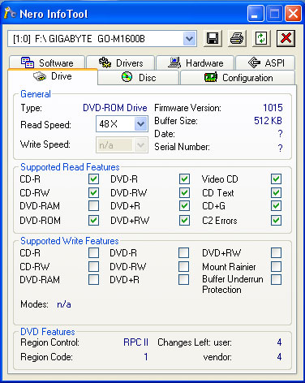Toggle the CD+G checkbox
Image resolution: width=305 pixels, height=383 pixels.
[276, 206]
